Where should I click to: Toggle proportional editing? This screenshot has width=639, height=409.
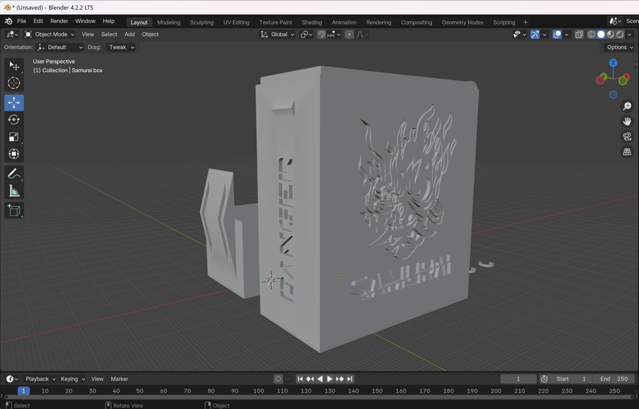[x=349, y=34]
